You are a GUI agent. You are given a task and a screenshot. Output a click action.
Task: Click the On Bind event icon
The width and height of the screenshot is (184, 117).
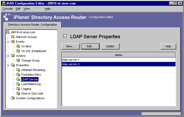18,46
